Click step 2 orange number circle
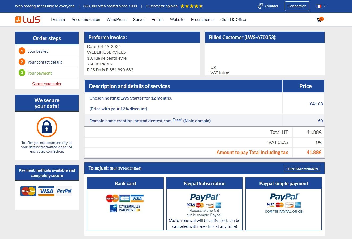This screenshot has width=352, height=239. [22, 62]
